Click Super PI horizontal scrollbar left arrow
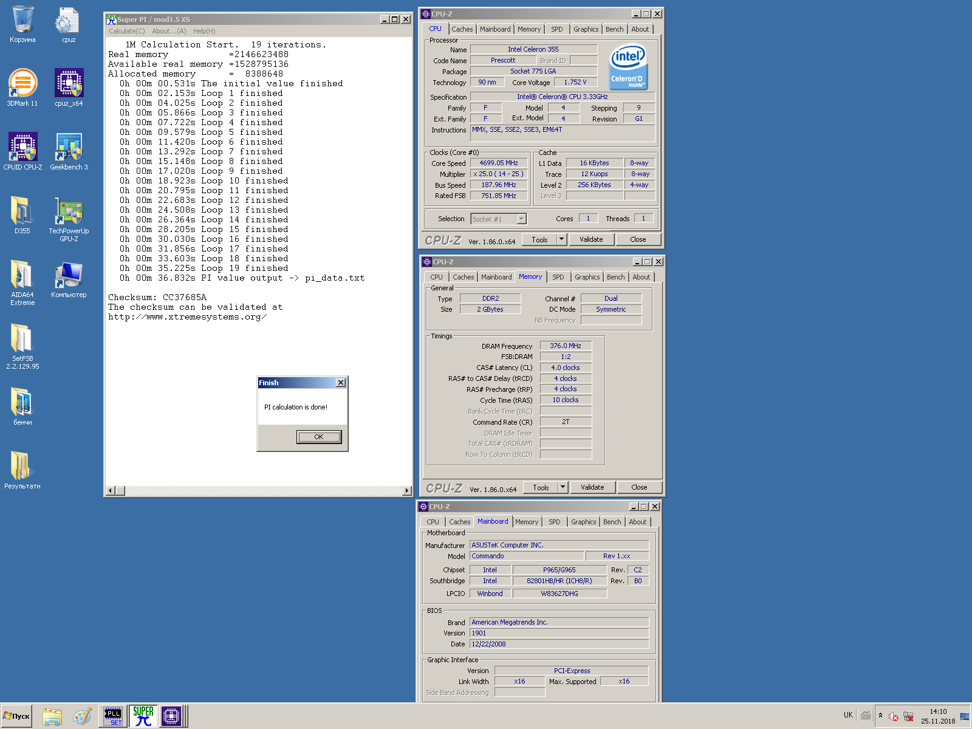 110,491
